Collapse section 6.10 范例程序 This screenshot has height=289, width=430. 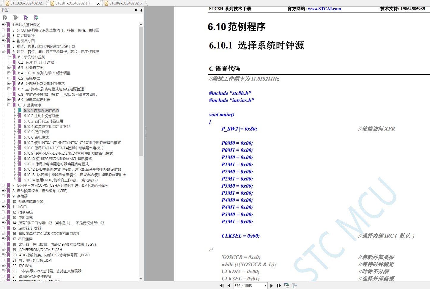(9, 105)
